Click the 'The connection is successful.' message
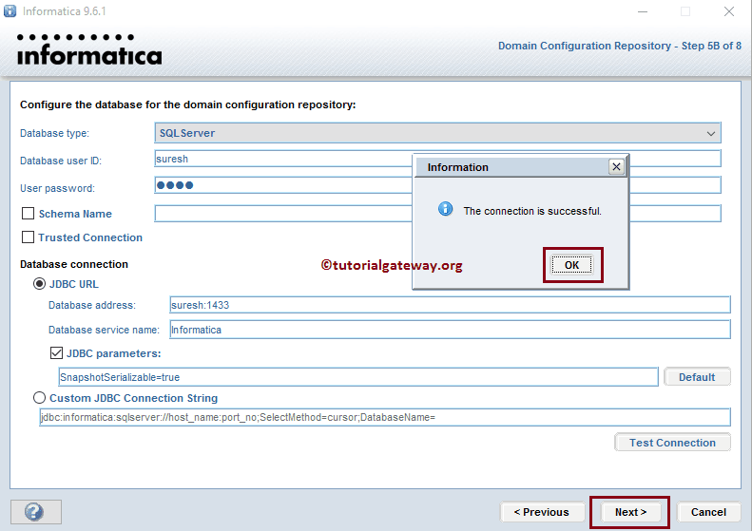 532,211
